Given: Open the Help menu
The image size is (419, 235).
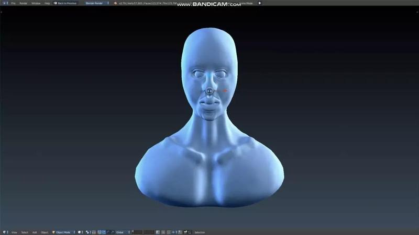Looking at the screenshot, I should click(47, 3).
